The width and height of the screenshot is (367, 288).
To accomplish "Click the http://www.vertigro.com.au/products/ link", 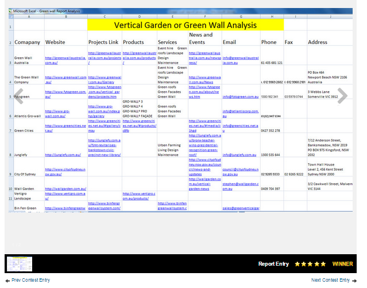I will pyautogui.click(x=139, y=196).
